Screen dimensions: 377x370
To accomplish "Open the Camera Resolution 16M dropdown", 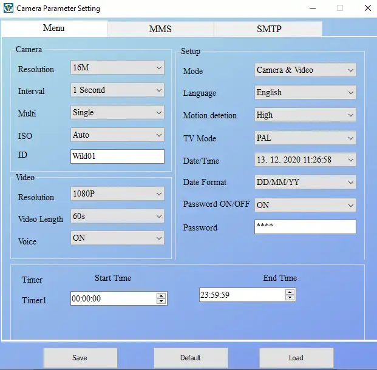I will (117, 68).
